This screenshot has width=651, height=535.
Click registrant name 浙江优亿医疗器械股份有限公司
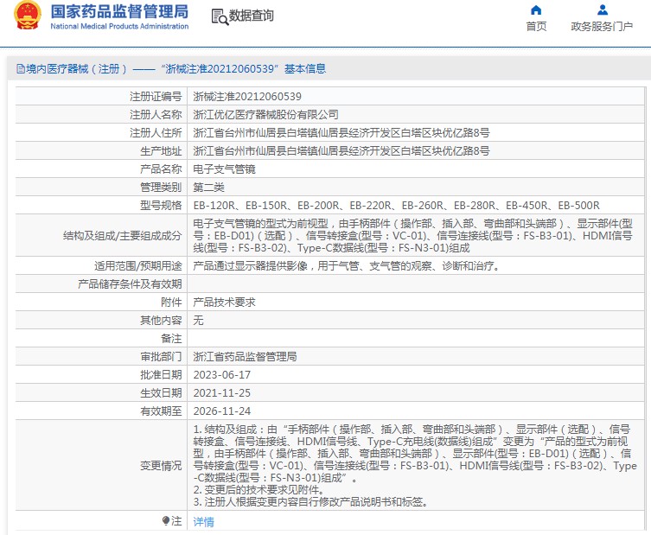click(x=265, y=114)
